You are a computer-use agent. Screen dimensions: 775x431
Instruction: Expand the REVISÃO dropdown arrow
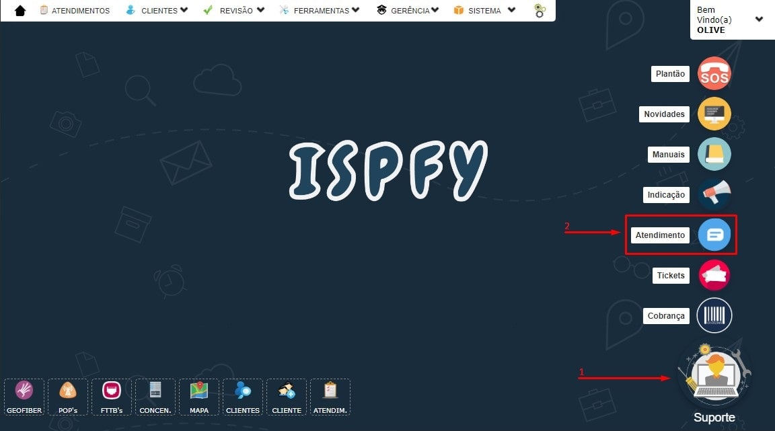pyautogui.click(x=260, y=10)
